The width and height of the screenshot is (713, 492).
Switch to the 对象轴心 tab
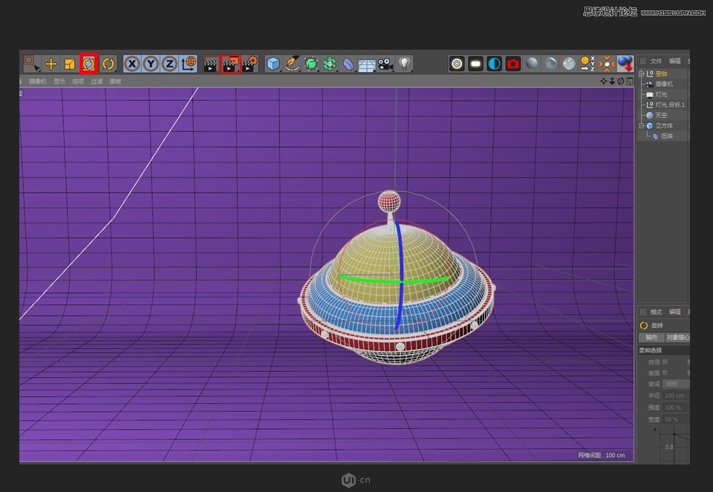pos(677,337)
